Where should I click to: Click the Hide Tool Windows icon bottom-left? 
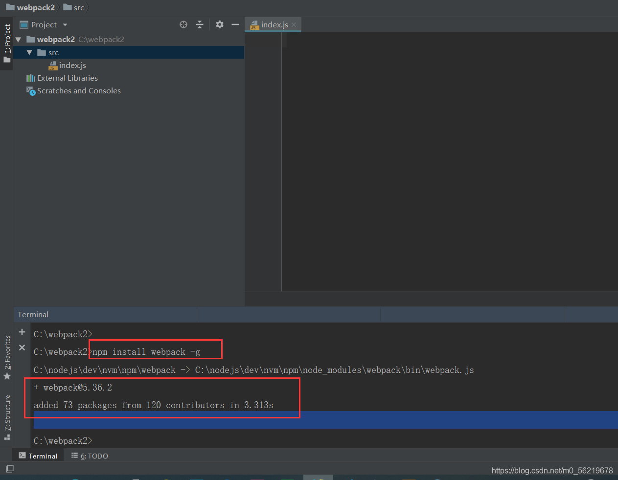[x=10, y=468]
